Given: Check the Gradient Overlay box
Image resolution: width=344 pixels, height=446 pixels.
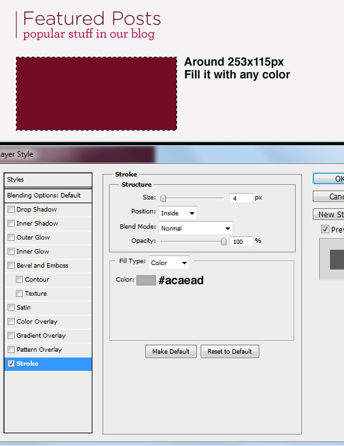Looking at the screenshot, I should [x=11, y=335].
